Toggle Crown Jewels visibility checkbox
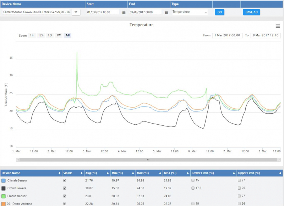 tap(65, 188)
